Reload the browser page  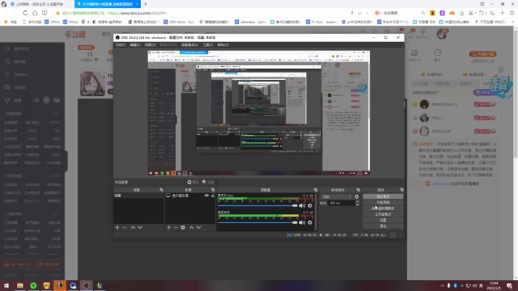click(x=25, y=13)
